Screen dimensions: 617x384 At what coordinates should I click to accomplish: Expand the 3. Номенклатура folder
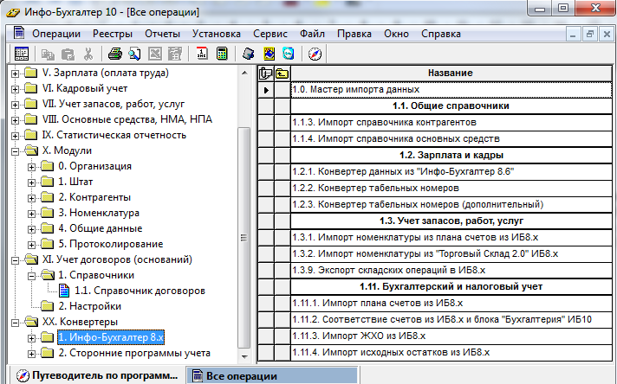(x=31, y=214)
